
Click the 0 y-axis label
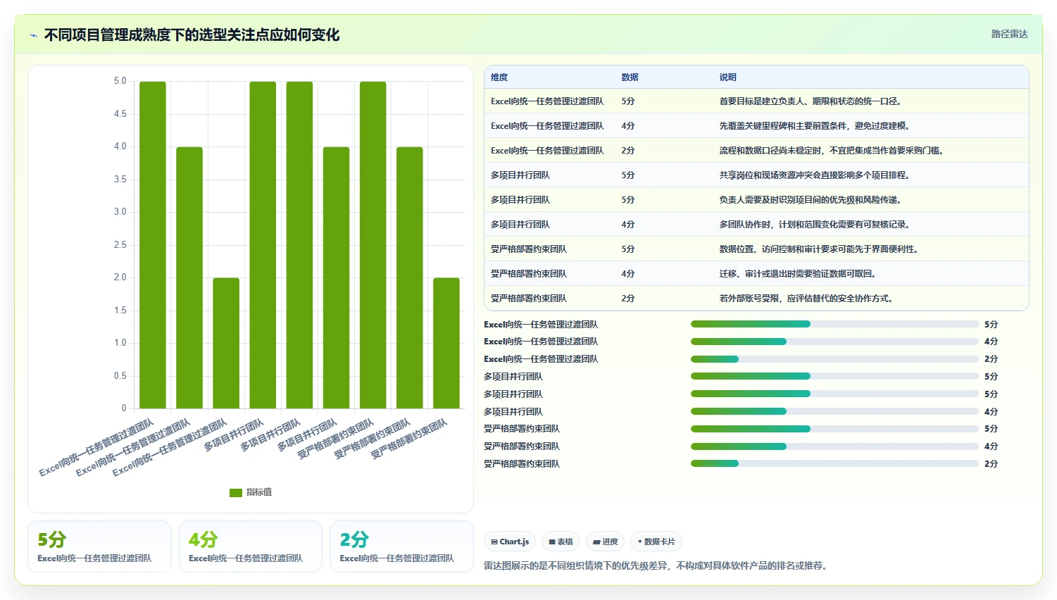(124, 408)
